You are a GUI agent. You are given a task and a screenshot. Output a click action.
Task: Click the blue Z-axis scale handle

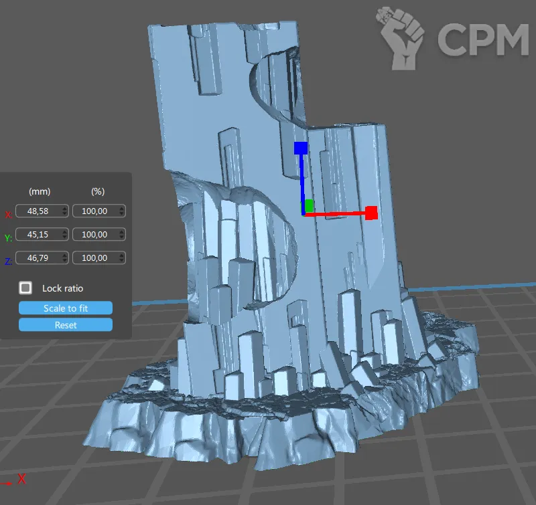pyautogui.click(x=301, y=148)
